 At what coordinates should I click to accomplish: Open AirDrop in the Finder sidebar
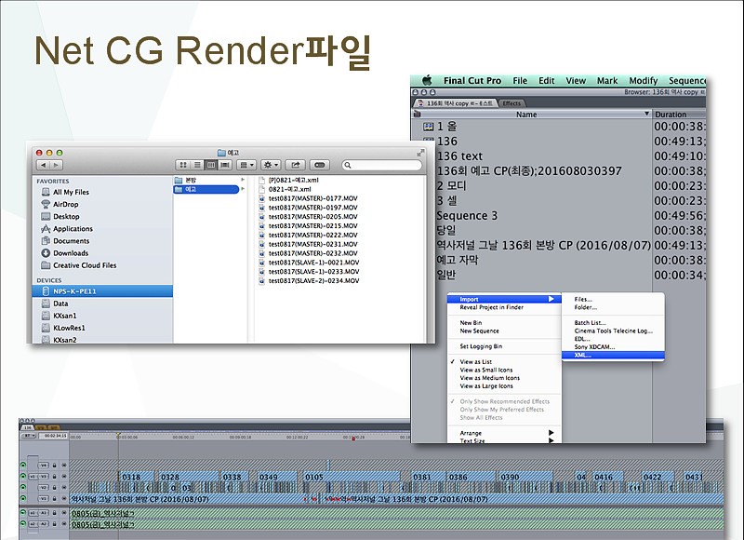pyautogui.click(x=66, y=204)
